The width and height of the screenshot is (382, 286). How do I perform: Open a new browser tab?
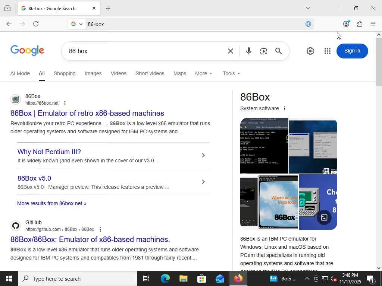[x=108, y=9]
